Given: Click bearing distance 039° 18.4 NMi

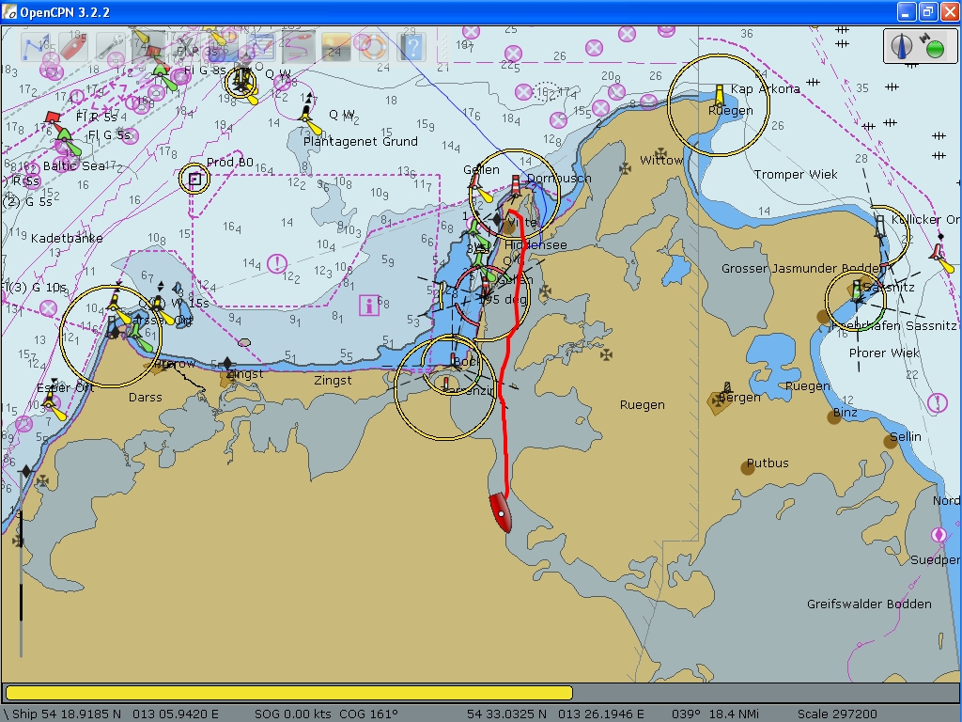Looking at the screenshot, I should (715, 714).
